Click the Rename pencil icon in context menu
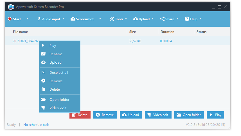Screen dimensions: 241x136 pyautogui.click(x=43, y=54)
